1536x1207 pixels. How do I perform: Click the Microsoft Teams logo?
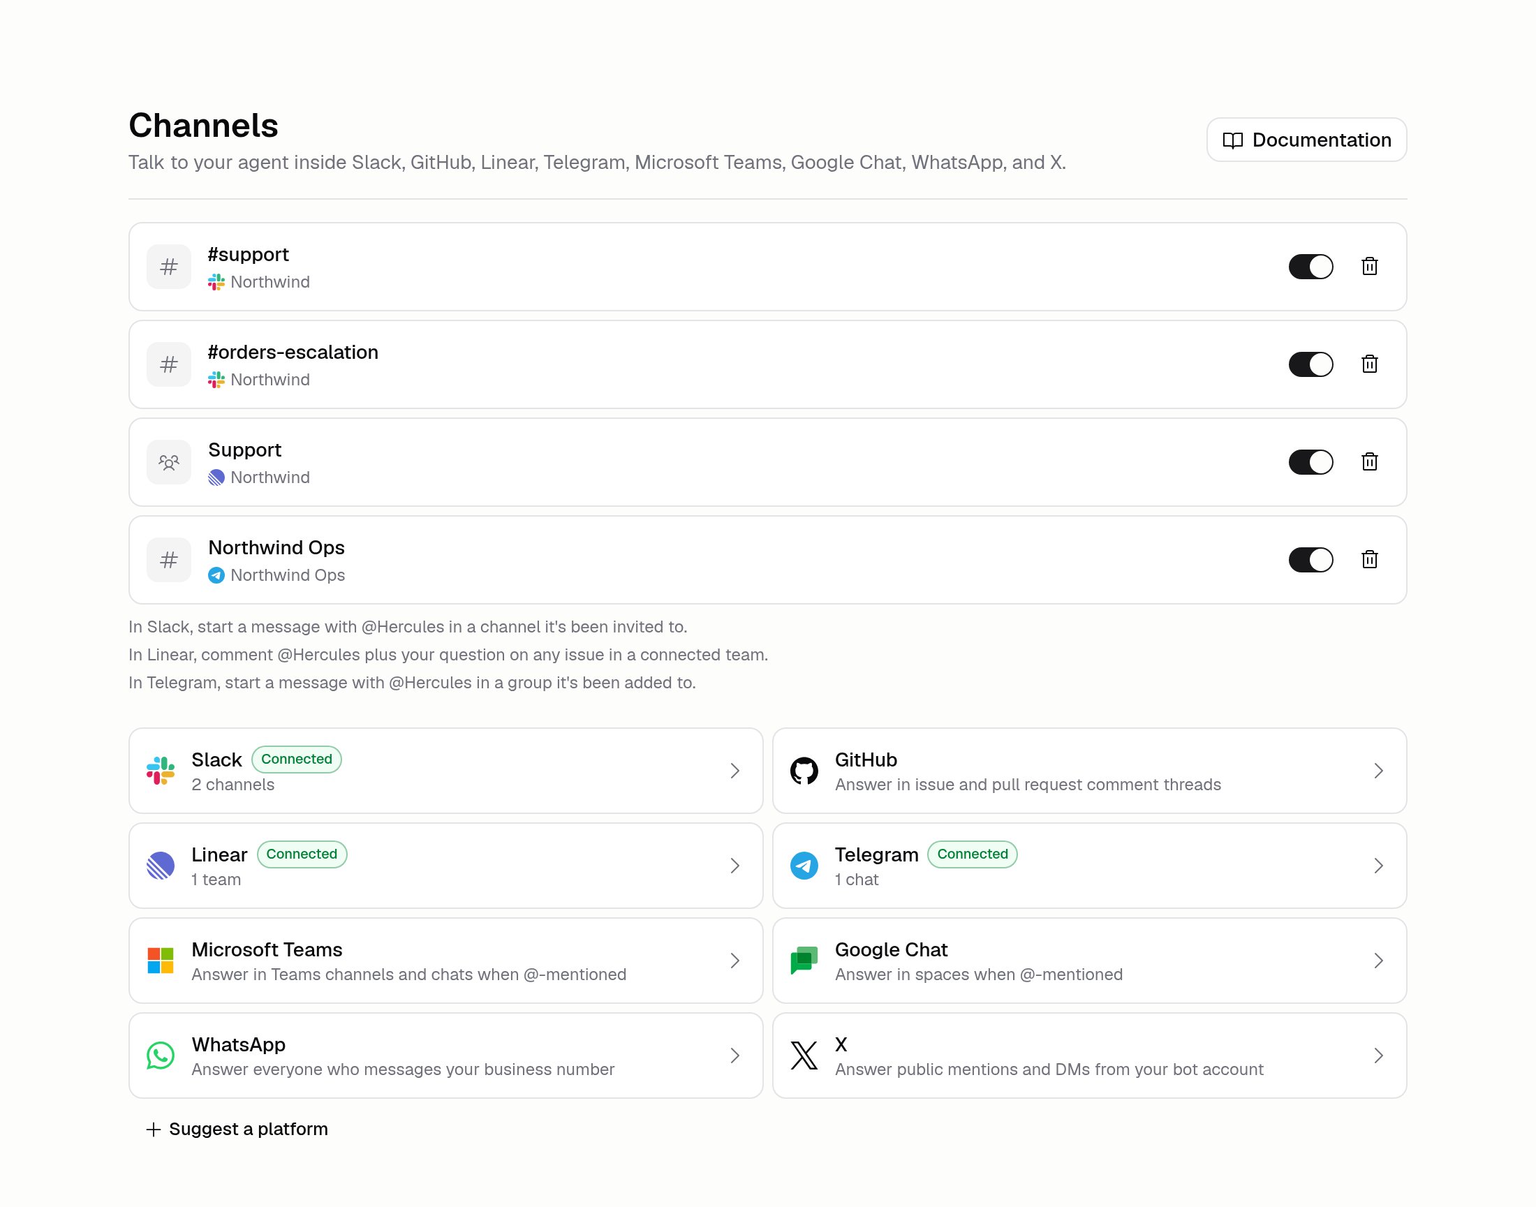pos(161,961)
